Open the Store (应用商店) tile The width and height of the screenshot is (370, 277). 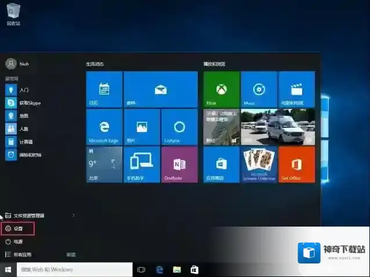click(222, 164)
